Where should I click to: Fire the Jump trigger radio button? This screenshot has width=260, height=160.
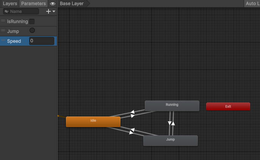[32, 30]
